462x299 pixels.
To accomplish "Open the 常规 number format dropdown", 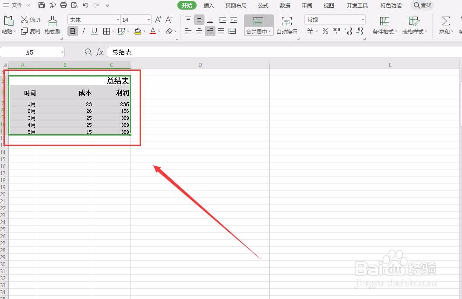I will [363, 20].
